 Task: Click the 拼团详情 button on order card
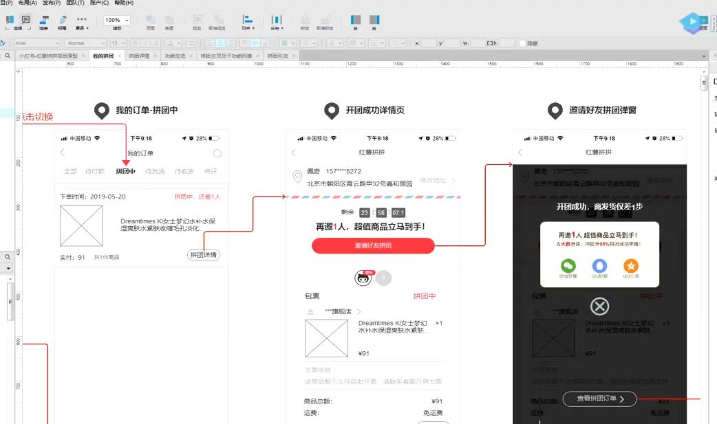click(204, 254)
